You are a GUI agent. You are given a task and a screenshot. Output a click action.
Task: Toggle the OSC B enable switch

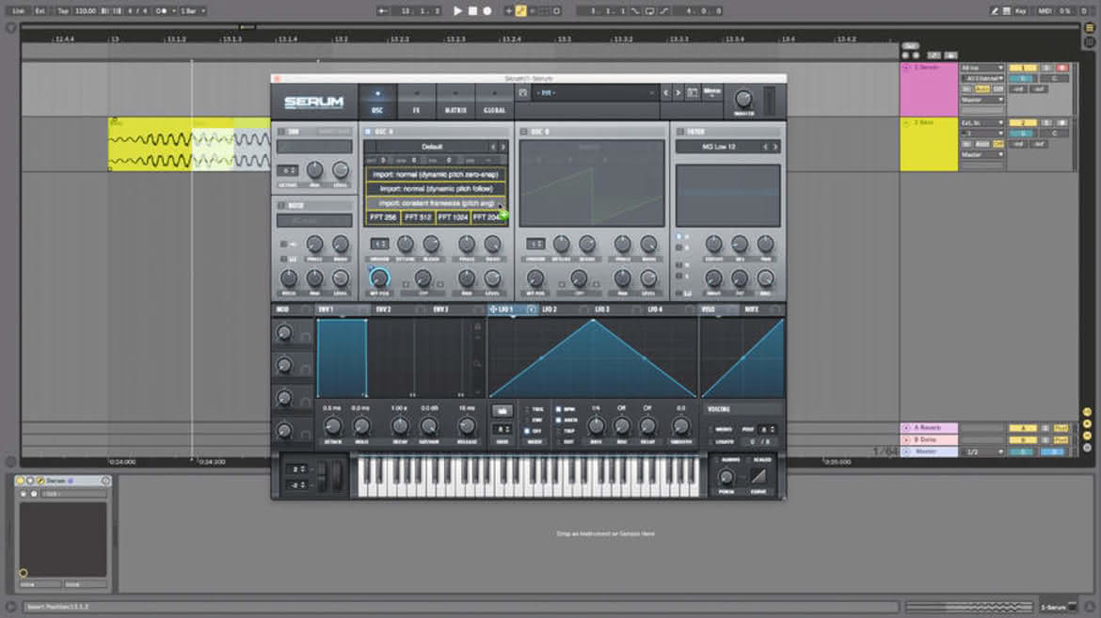[524, 132]
